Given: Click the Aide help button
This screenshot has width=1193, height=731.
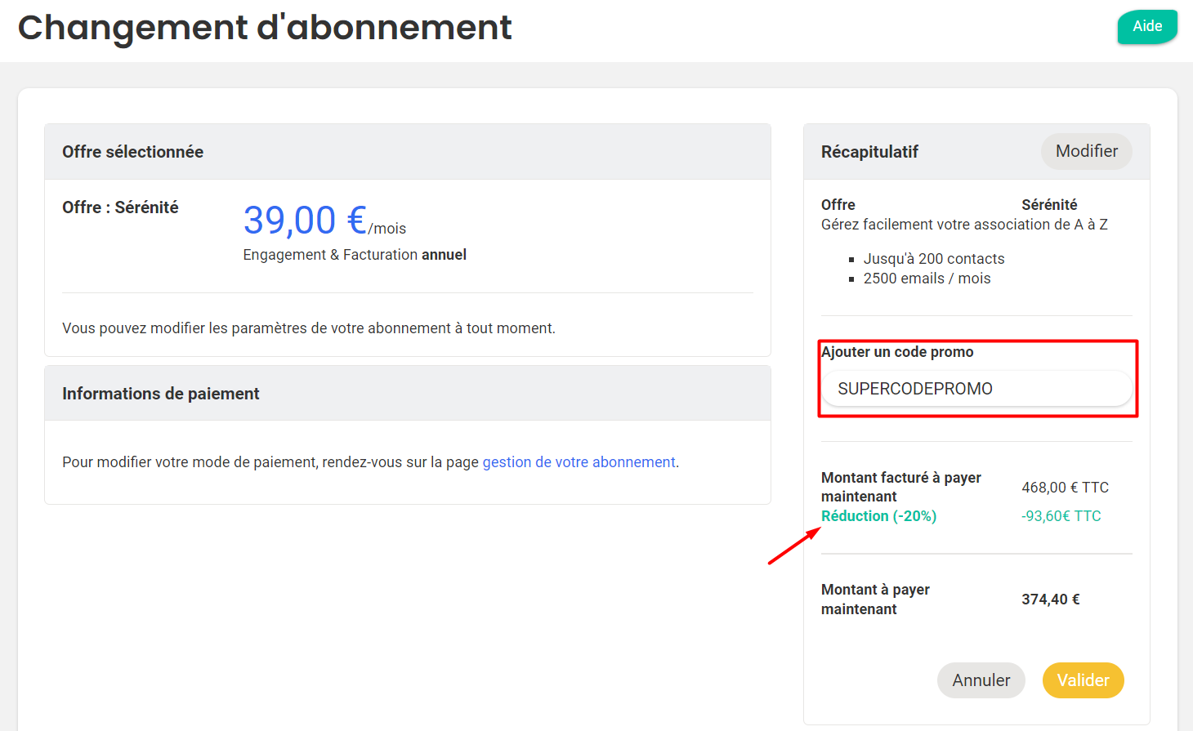Looking at the screenshot, I should 1147,26.
